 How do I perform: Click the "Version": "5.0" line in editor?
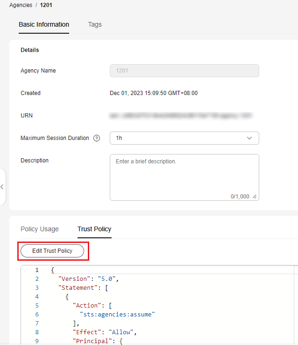(89, 279)
